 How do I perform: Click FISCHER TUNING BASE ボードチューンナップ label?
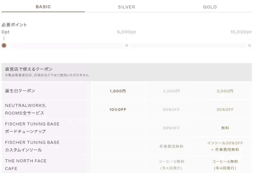(32, 128)
